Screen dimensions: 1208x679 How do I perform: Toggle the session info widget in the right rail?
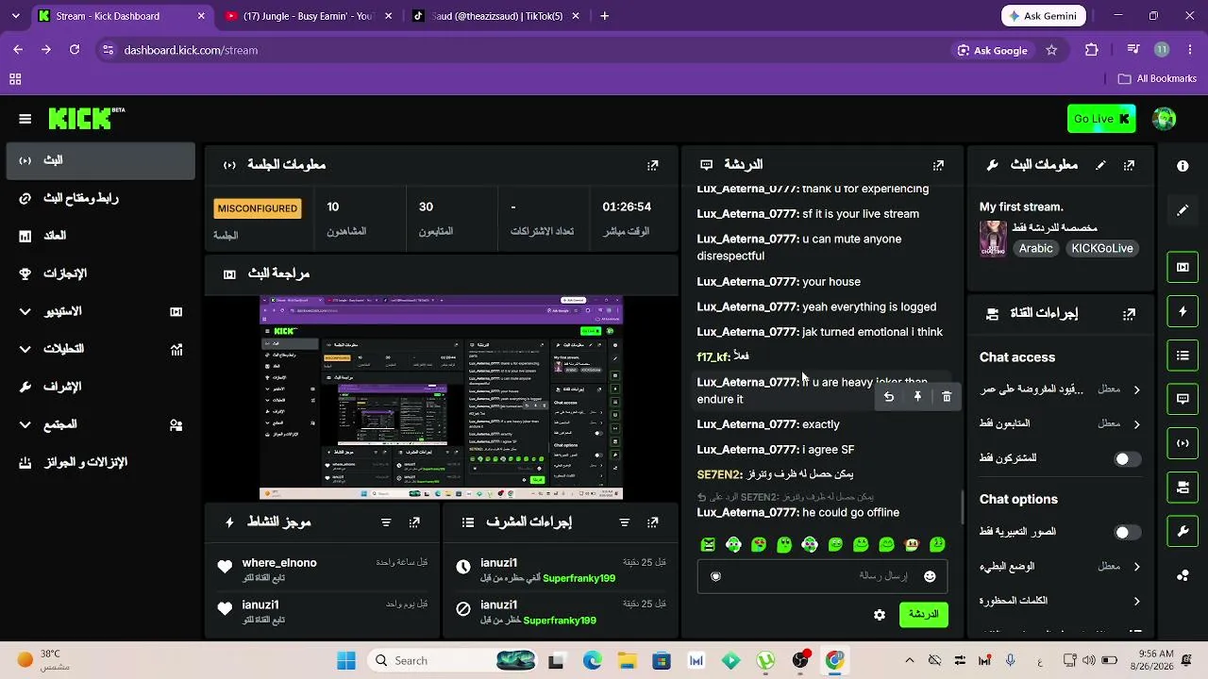1183,443
